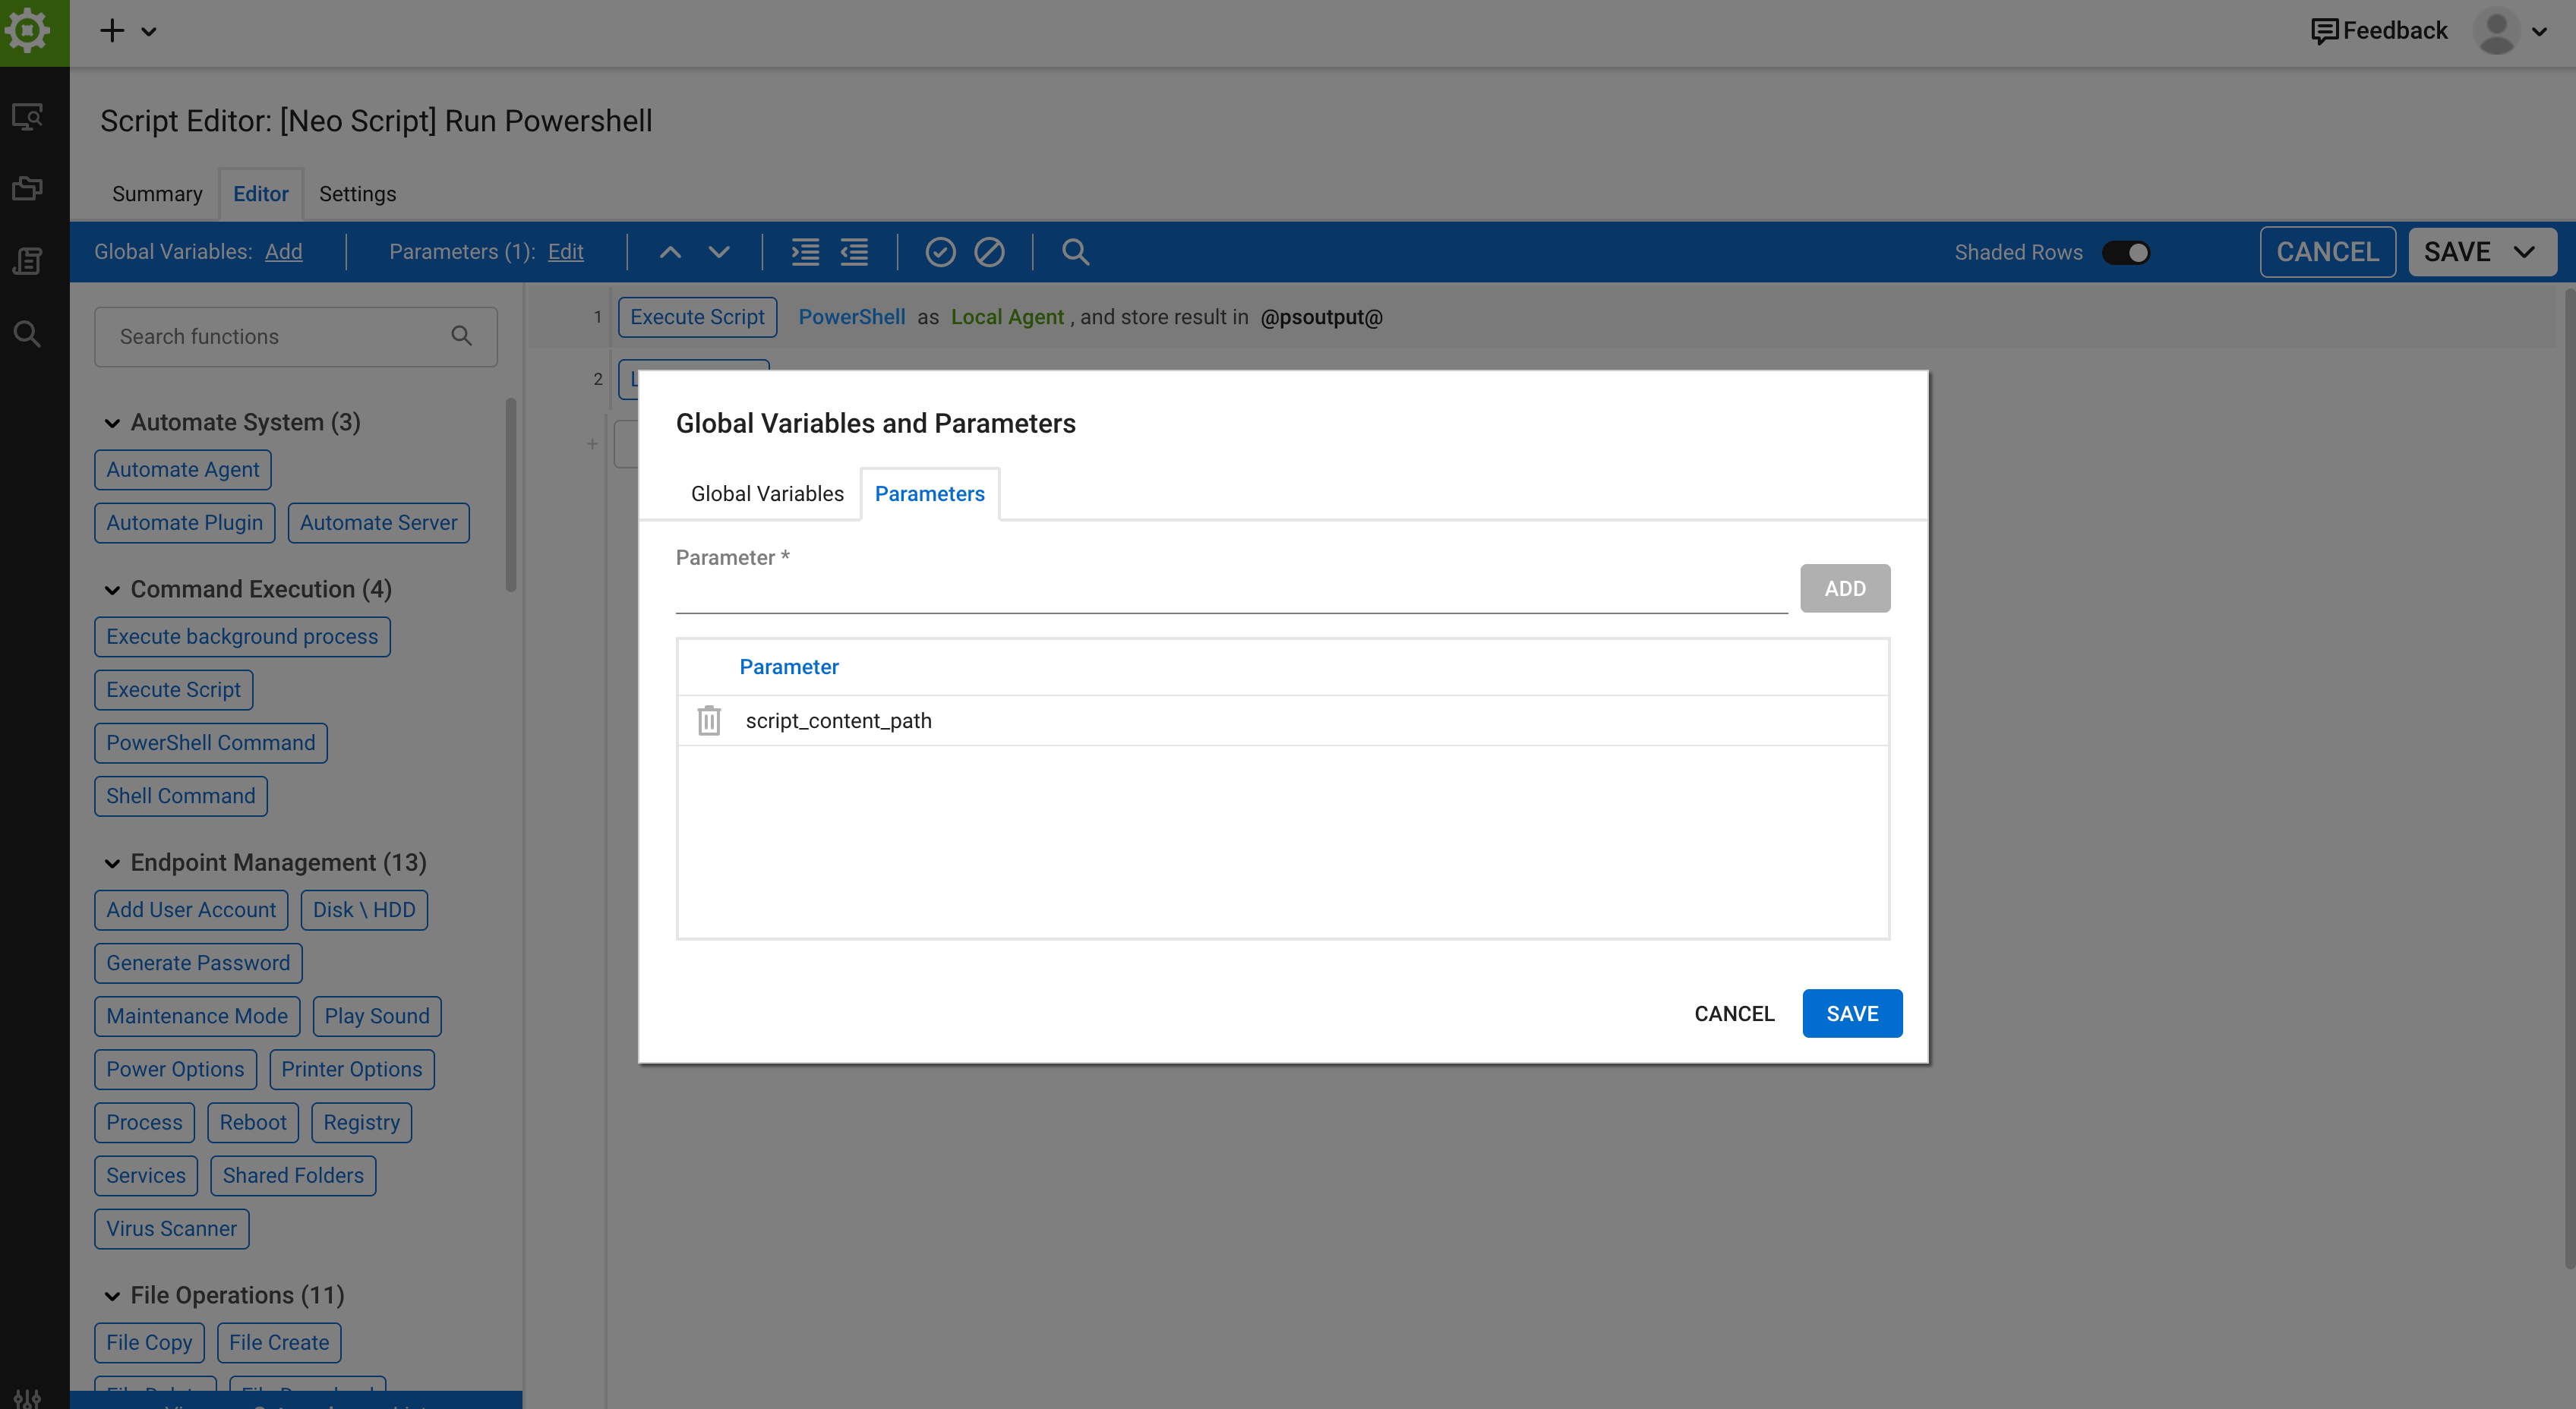2576x1409 pixels.
Task: Click the Parameter text input field
Action: (1231, 591)
